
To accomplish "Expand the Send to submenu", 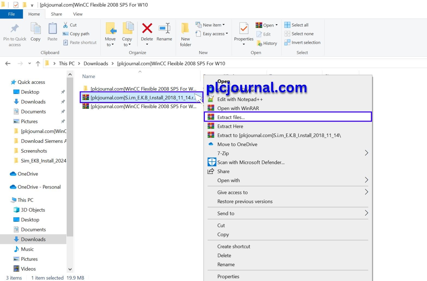I will tap(288, 213).
